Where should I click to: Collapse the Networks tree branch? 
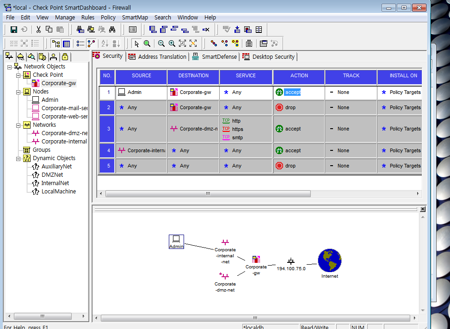(18, 125)
